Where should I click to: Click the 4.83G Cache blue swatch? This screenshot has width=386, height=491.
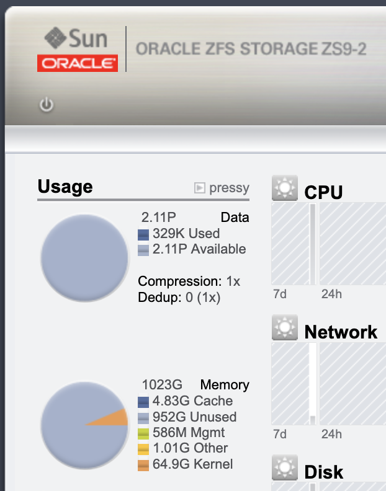[143, 402]
